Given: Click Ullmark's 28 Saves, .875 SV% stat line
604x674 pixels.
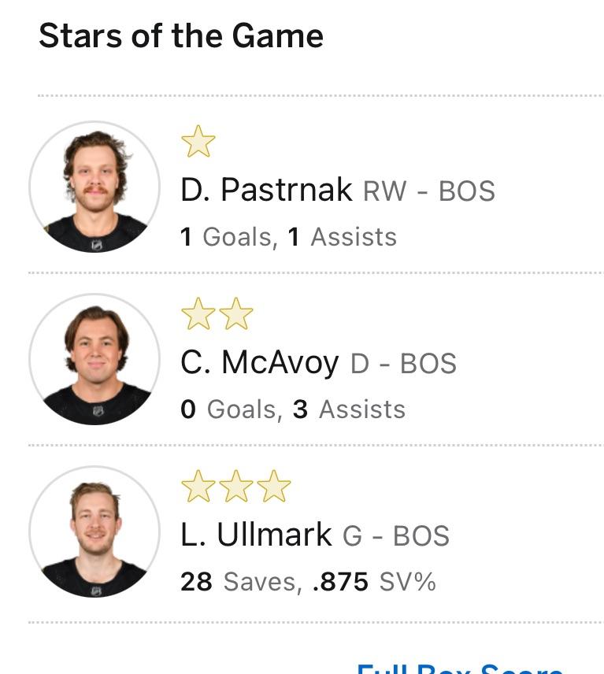Looking at the screenshot, I should click(x=307, y=582).
